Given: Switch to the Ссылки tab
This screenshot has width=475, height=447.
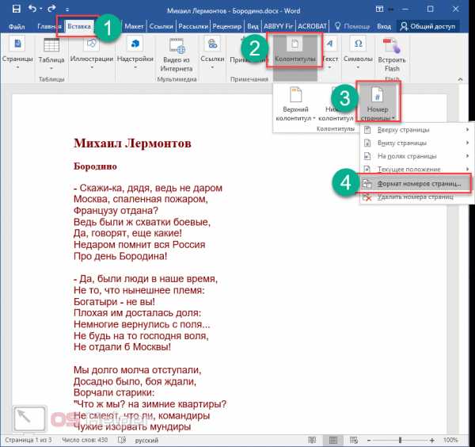Looking at the screenshot, I should click(x=161, y=26).
